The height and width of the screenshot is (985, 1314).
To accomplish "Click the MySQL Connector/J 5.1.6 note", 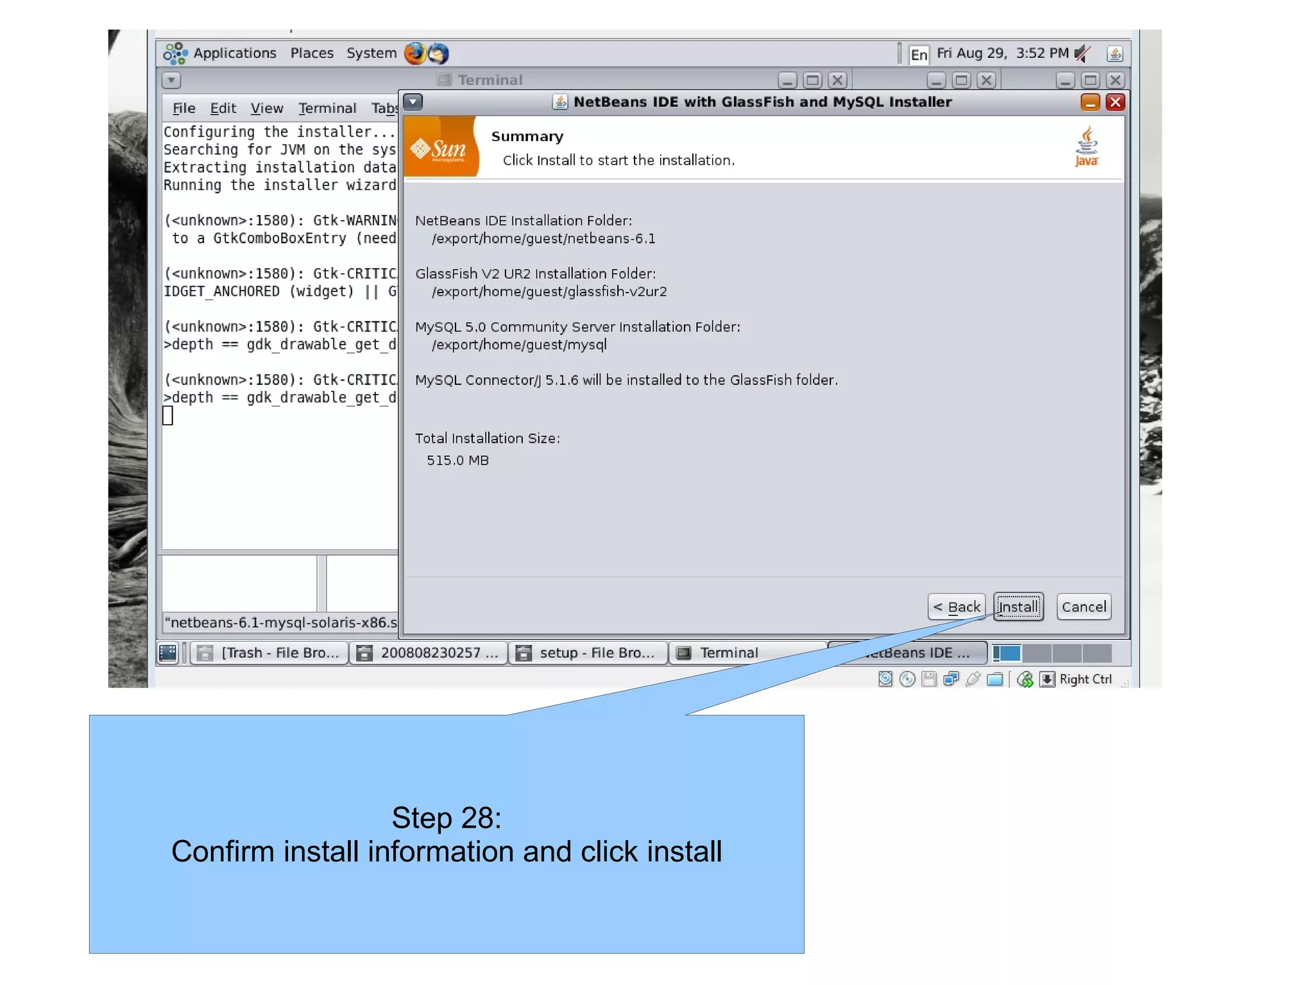I will coord(626,380).
